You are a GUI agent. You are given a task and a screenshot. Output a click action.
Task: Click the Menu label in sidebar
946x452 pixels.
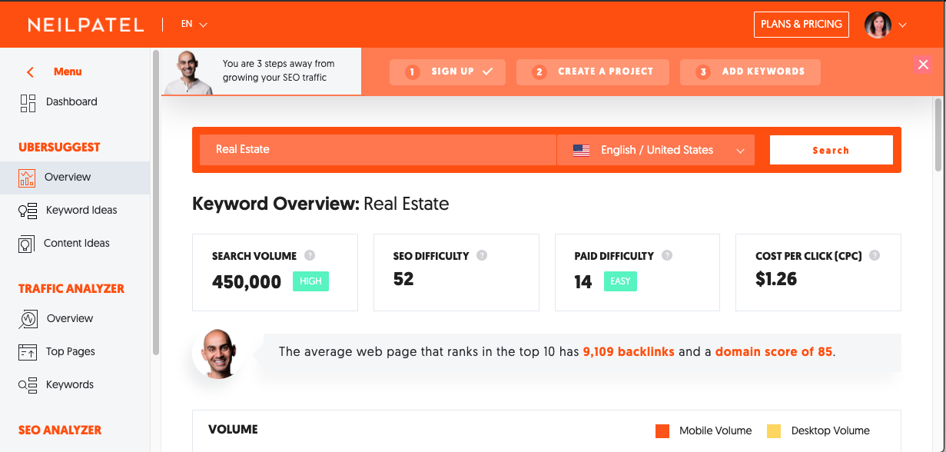click(68, 72)
